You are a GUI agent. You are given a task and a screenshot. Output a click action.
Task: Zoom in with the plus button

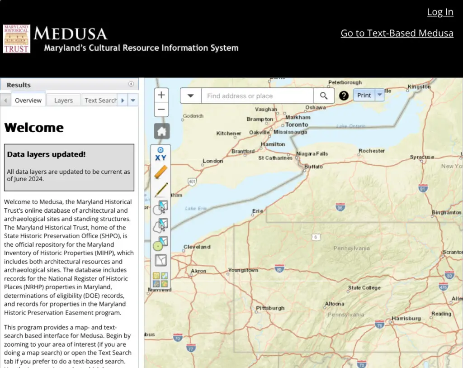click(161, 95)
